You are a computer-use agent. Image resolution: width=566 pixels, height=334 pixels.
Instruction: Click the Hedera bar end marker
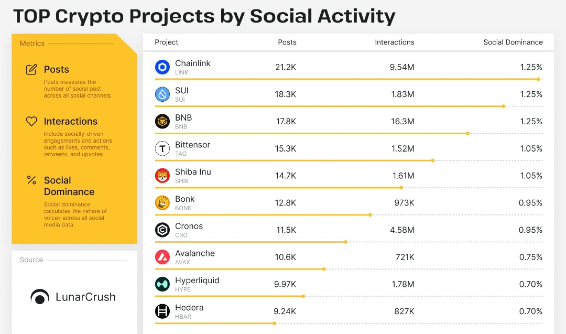pyautogui.click(x=275, y=324)
